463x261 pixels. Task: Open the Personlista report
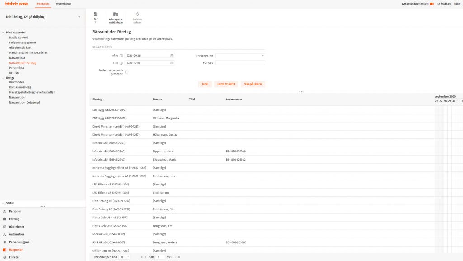pos(17,68)
